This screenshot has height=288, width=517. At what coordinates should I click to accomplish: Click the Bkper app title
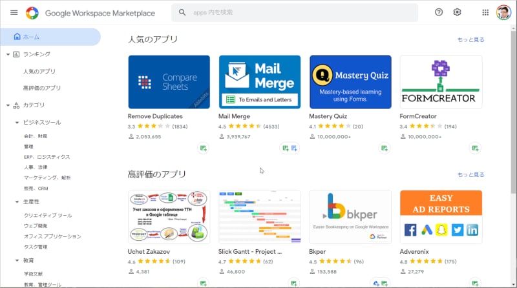click(317, 252)
